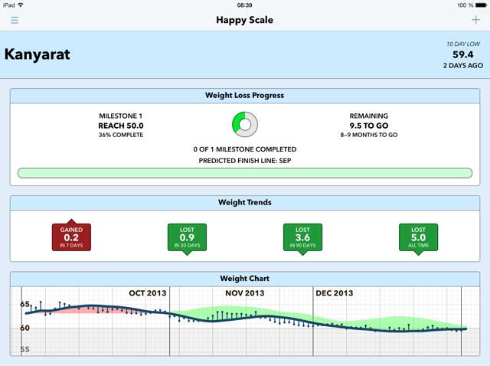
Task: Select the Lost 5.0 all time badge
Action: [x=419, y=238]
